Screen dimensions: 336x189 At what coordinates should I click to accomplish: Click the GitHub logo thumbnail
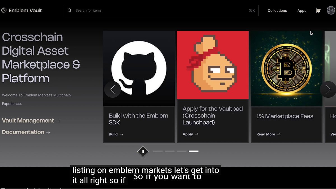(139, 68)
